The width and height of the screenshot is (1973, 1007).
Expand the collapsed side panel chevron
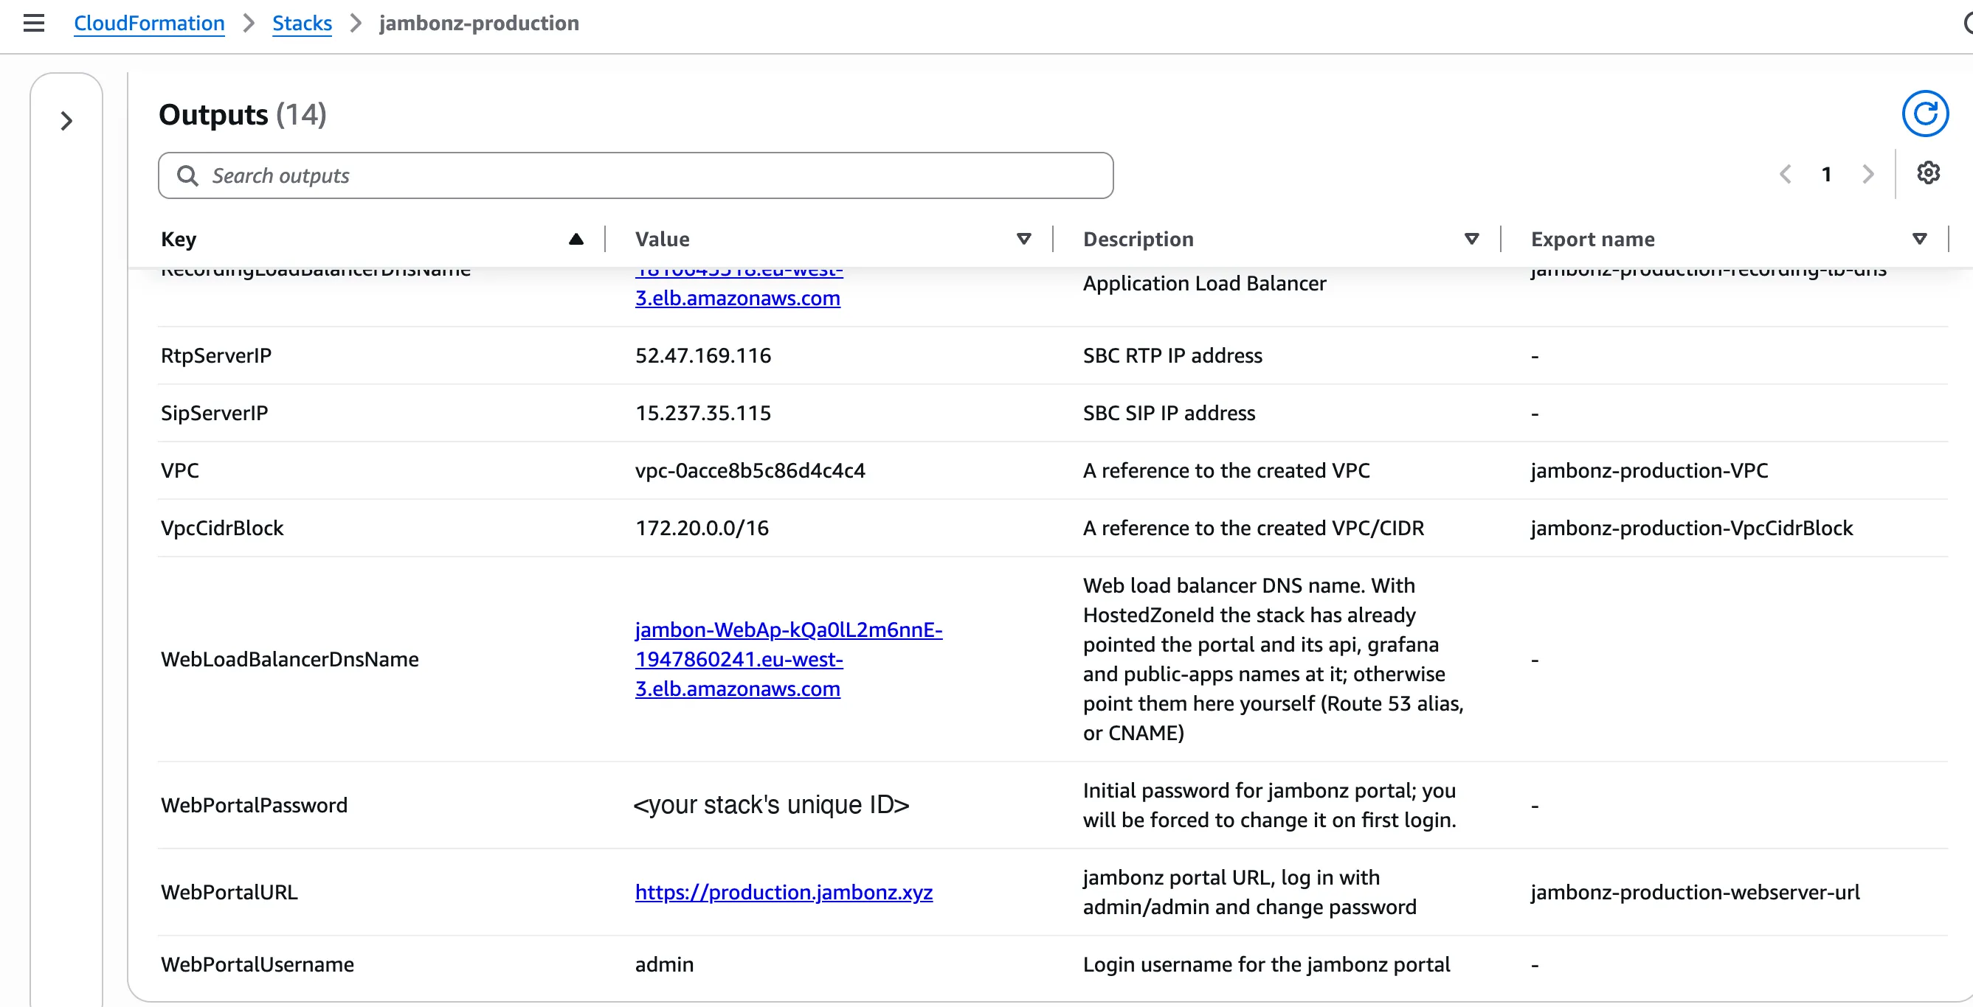tap(66, 121)
